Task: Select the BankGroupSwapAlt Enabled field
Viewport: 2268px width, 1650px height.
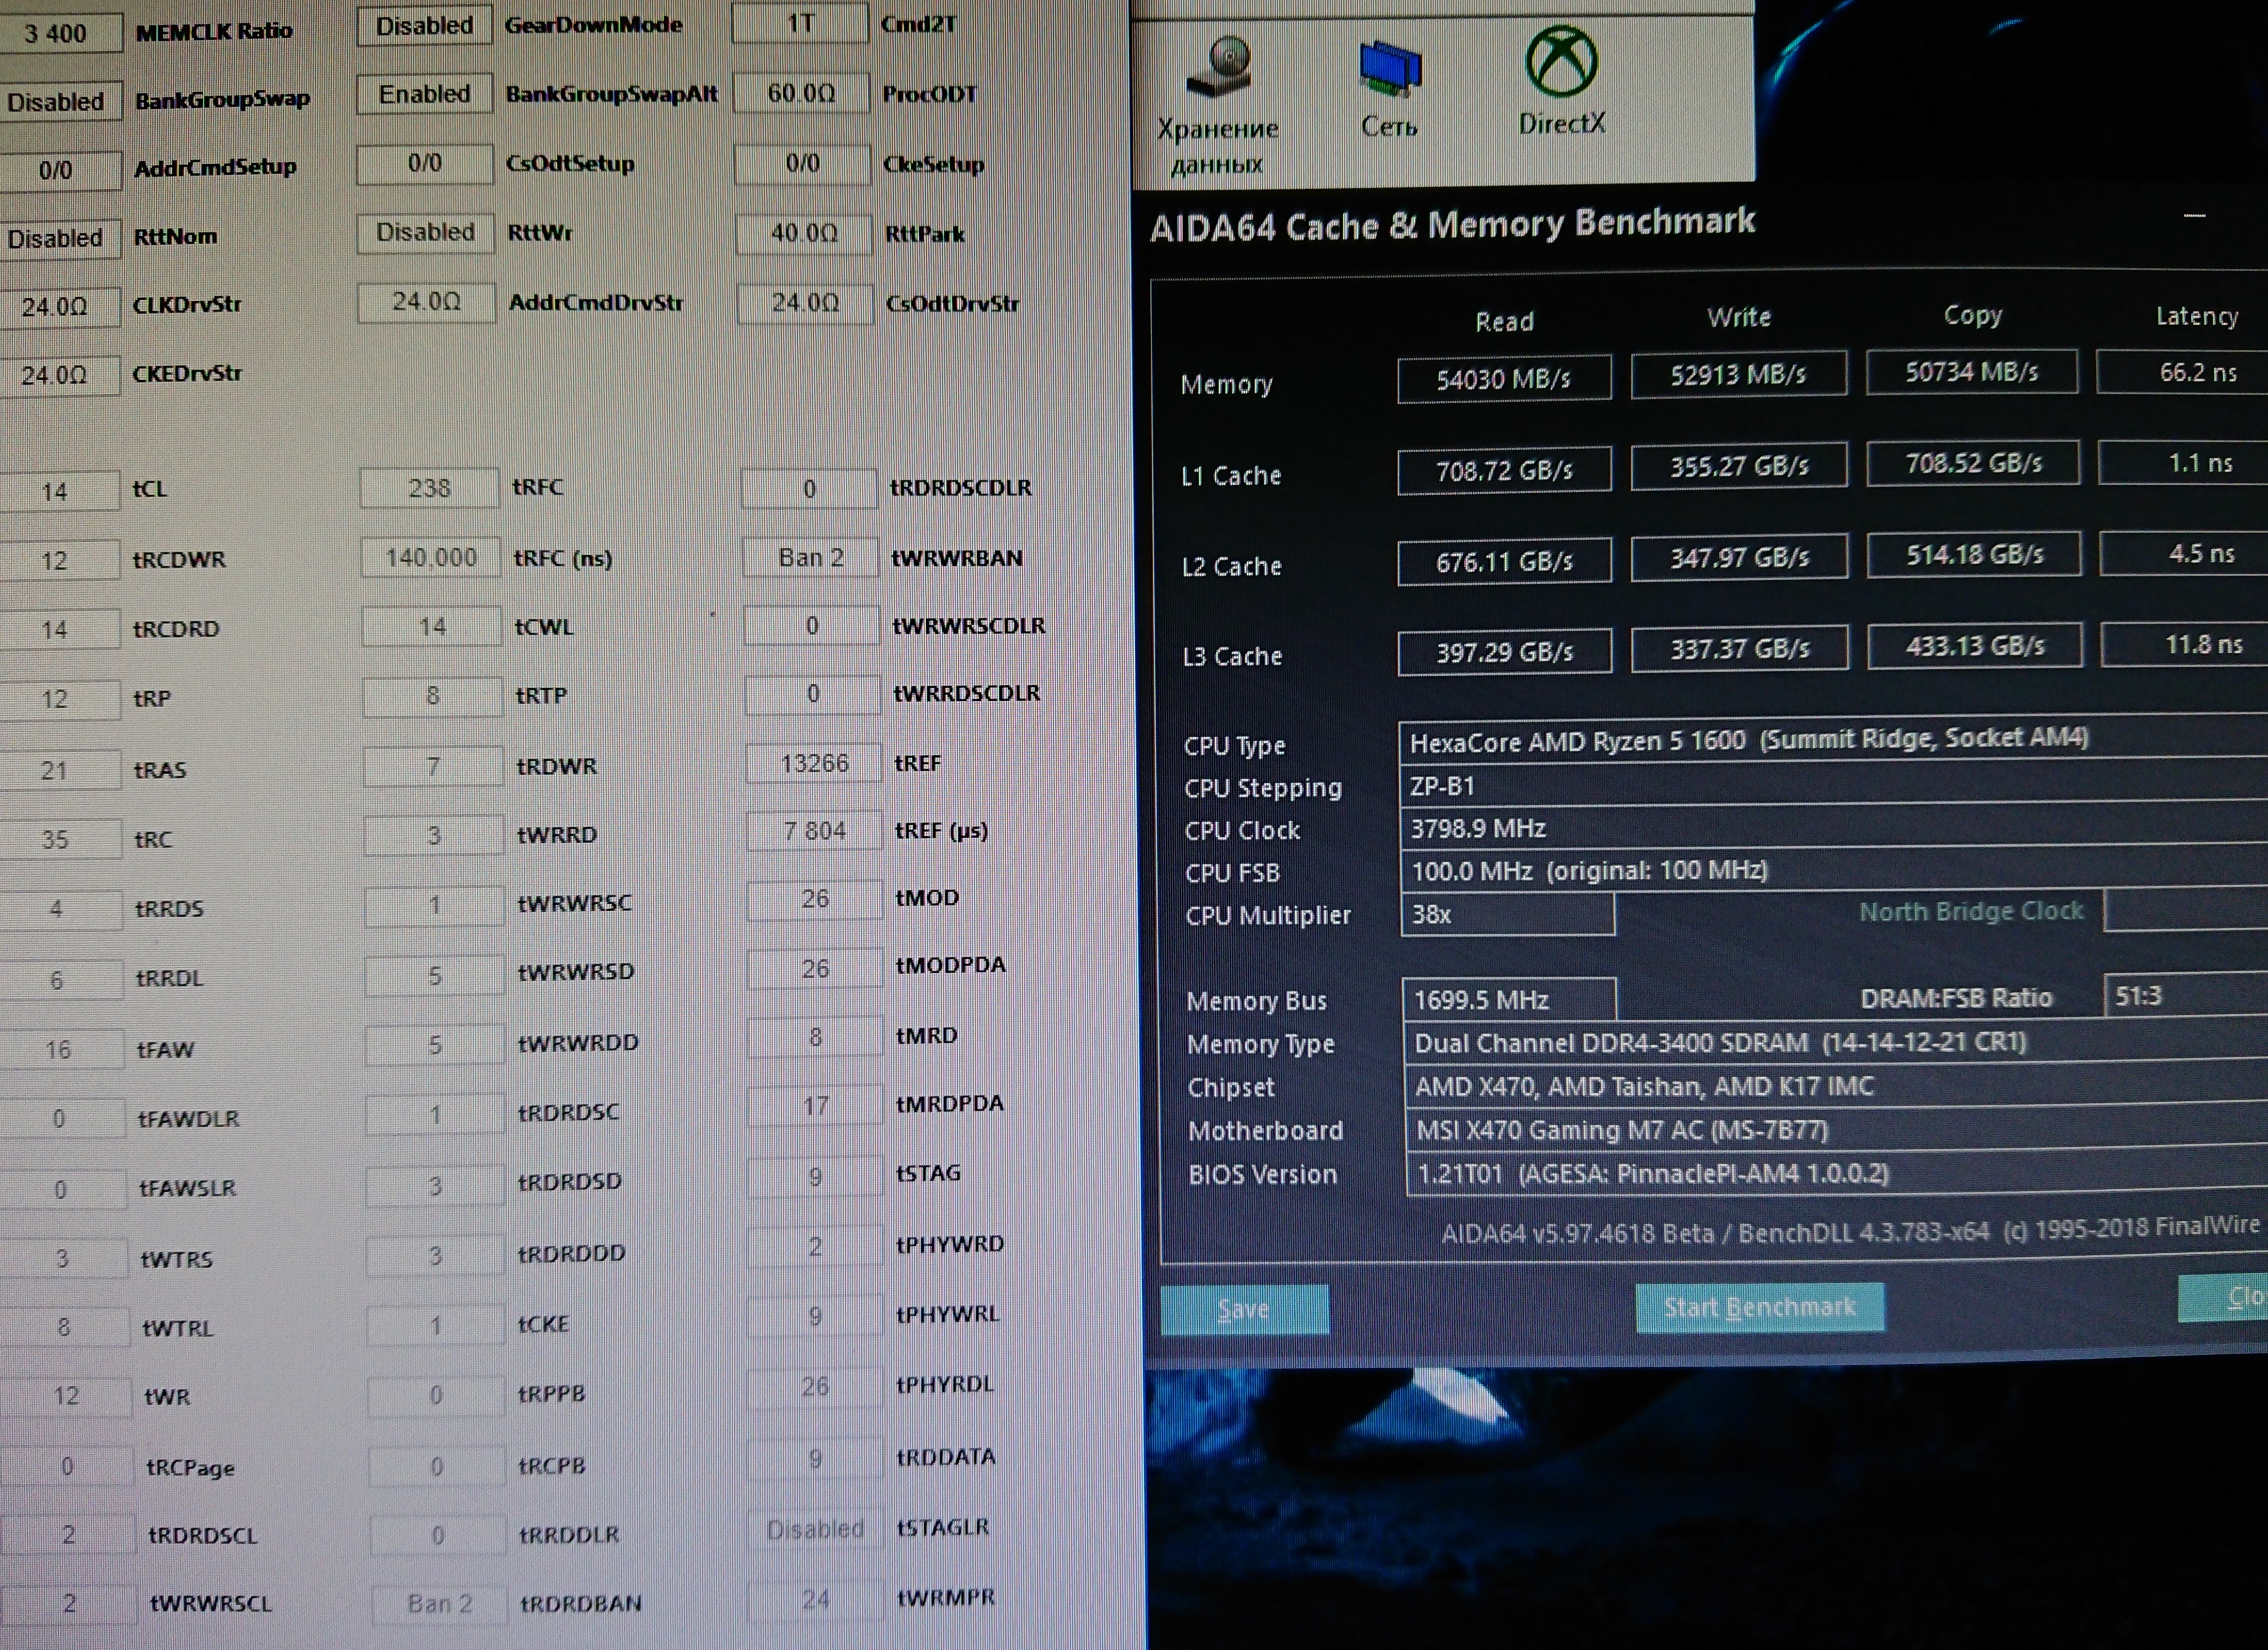Action: (x=424, y=94)
